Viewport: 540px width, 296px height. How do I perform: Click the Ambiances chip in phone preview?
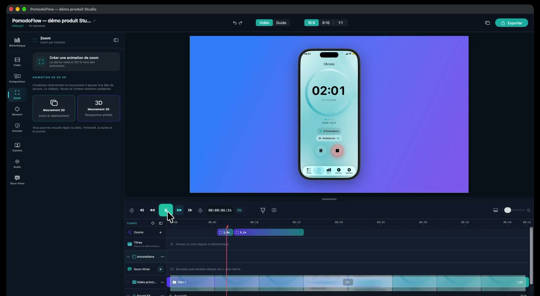click(x=329, y=138)
